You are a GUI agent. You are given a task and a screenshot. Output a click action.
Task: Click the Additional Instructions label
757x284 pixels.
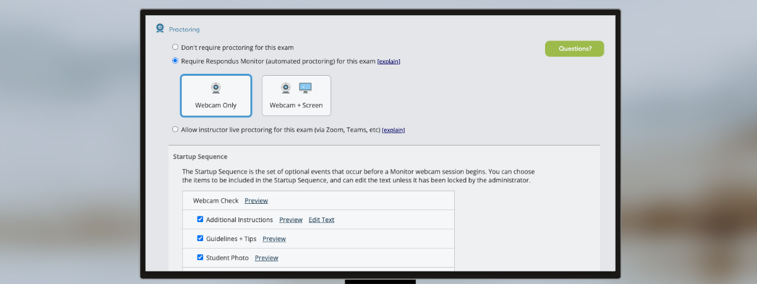click(x=239, y=220)
